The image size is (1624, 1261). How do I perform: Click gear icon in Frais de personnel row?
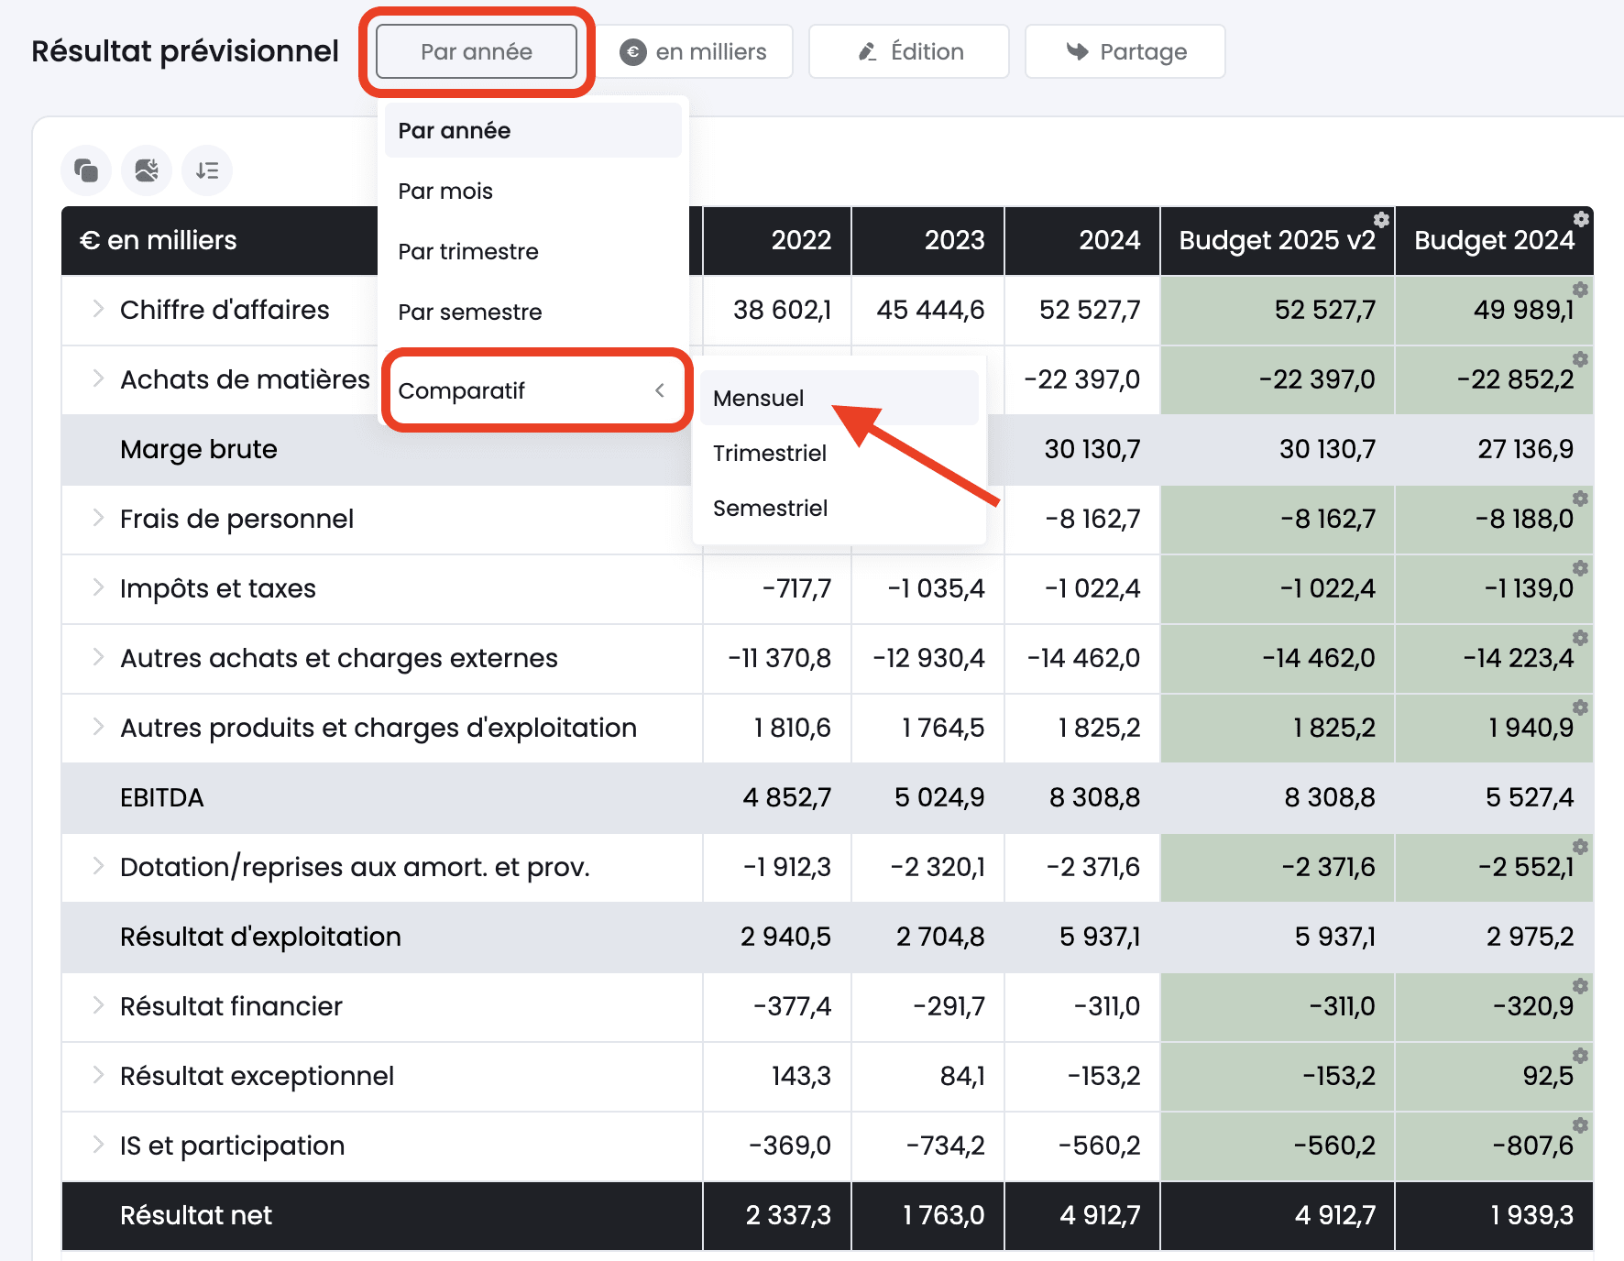(x=1580, y=499)
